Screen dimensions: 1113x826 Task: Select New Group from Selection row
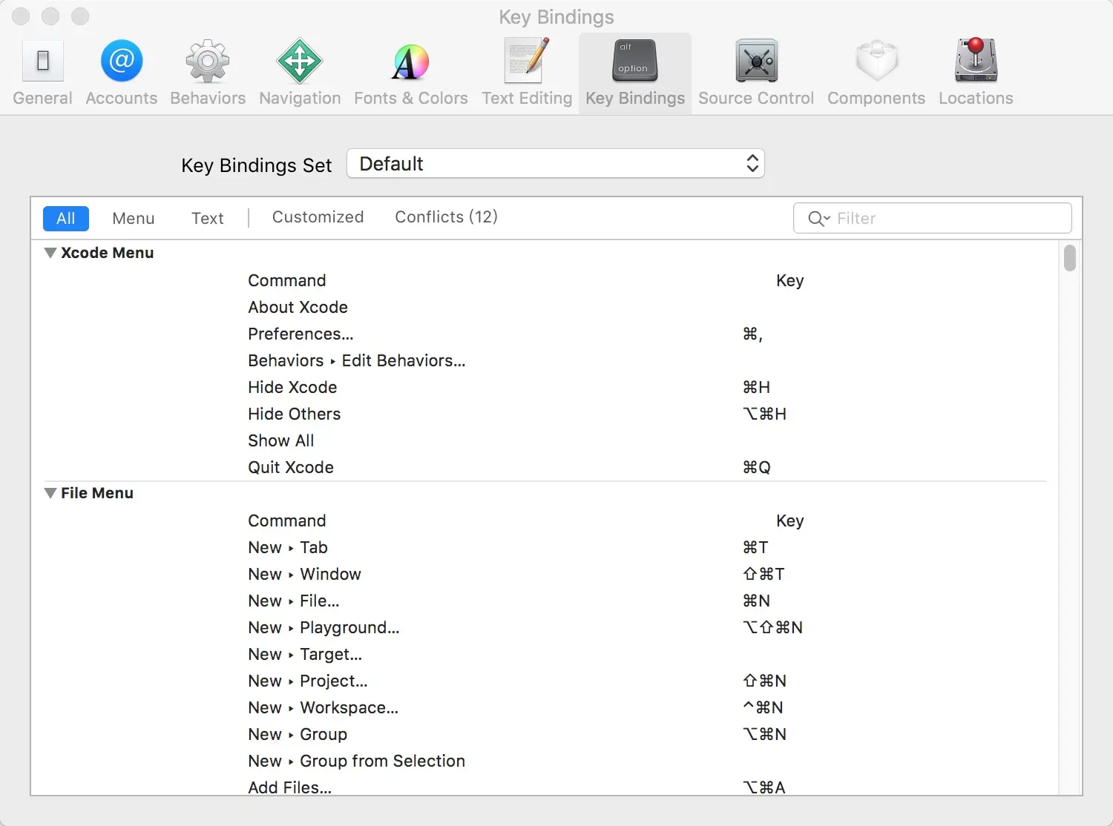click(x=545, y=761)
